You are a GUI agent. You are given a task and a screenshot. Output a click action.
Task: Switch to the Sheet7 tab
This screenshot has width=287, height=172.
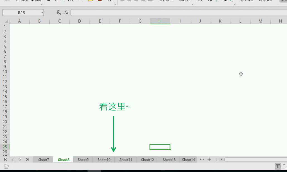pos(44,159)
